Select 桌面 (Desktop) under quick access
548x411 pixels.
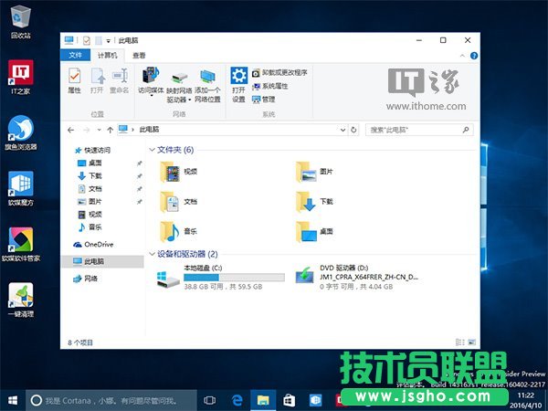(90, 163)
